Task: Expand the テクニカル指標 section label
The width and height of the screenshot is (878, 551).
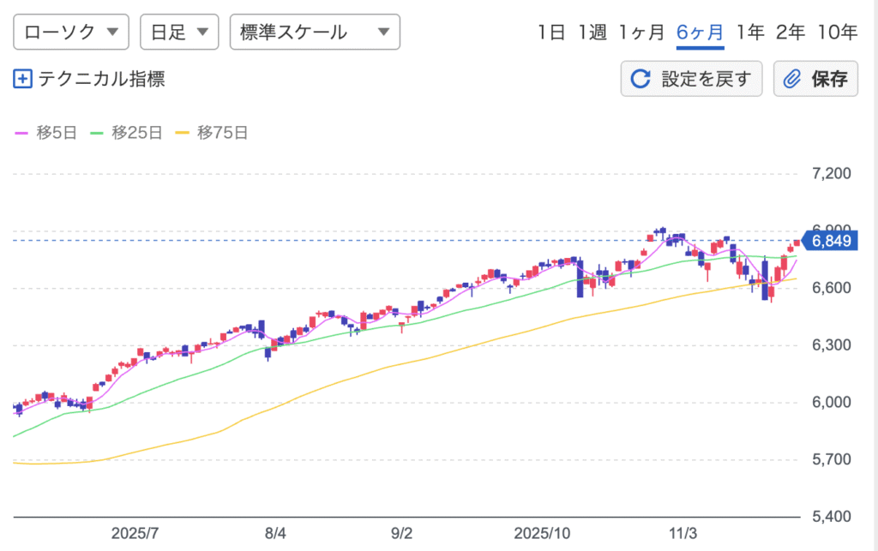Action: click(101, 80)
